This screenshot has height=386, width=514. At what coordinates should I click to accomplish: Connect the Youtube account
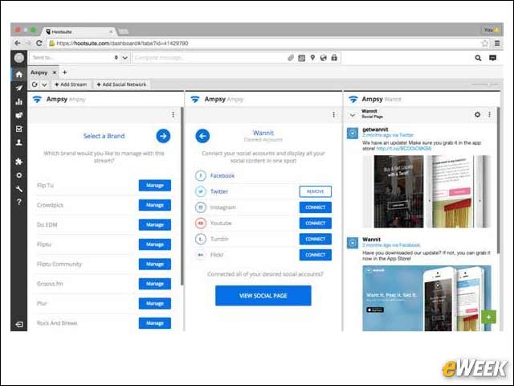316,224
